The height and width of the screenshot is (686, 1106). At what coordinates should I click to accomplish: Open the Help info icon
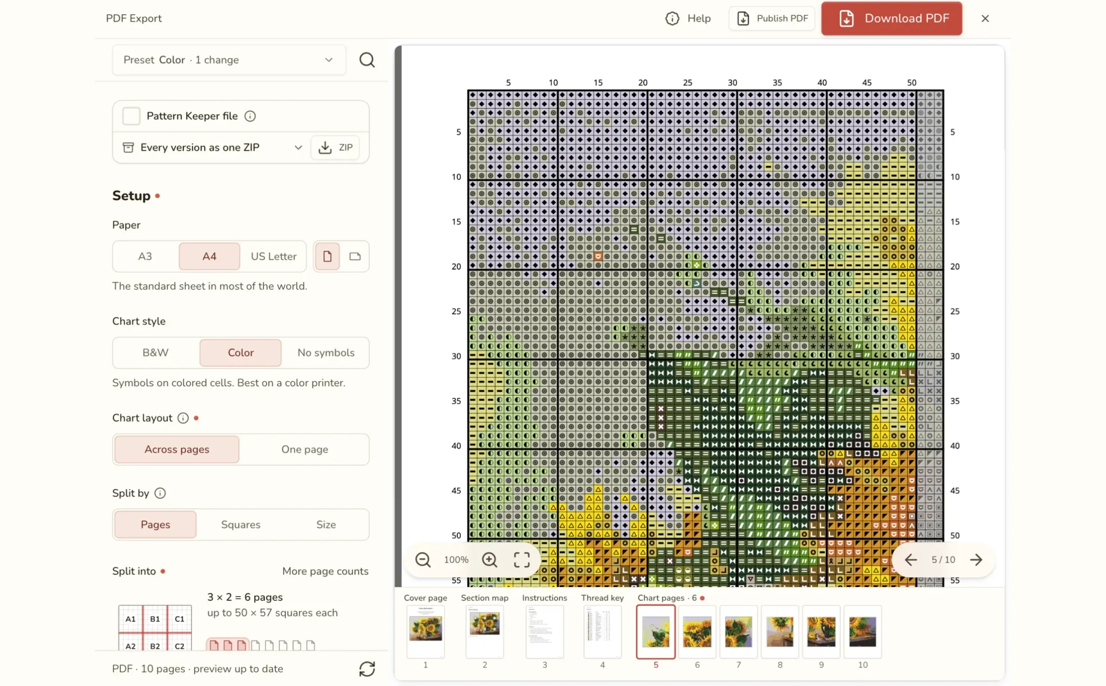pos(672,18)
